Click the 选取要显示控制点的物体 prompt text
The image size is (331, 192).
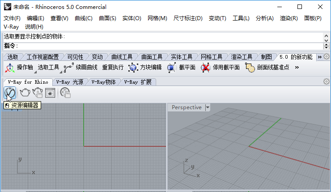click(x=34, y=37)
